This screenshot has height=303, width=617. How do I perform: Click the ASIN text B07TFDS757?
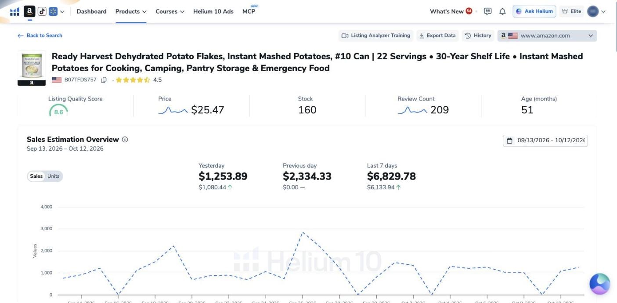point(80,80)
